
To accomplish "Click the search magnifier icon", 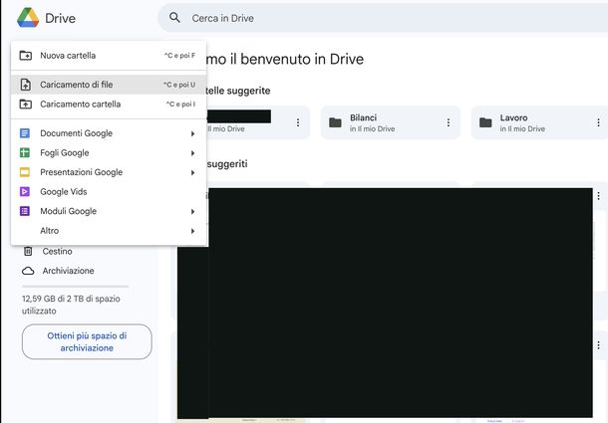I will coord(174,18).
